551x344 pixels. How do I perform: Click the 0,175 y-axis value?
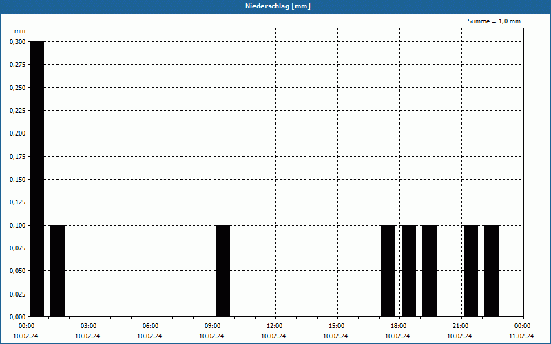[x=18, y=157]
